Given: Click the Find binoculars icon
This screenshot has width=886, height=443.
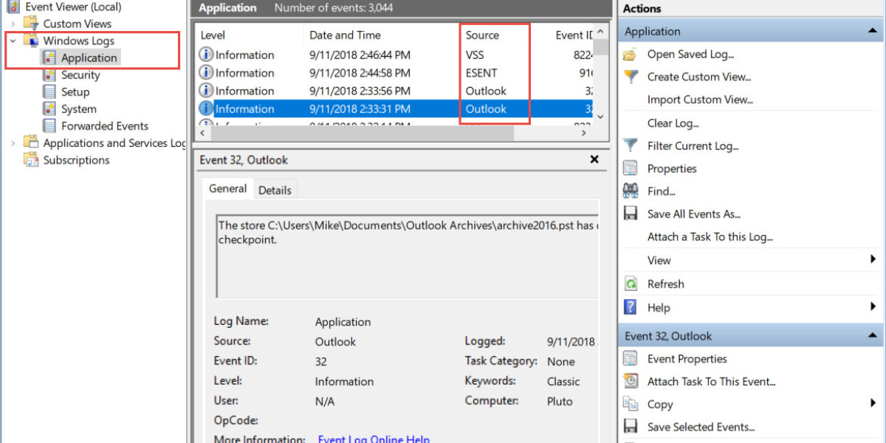Looking at the screenshot, I should (x=630, y=191).
